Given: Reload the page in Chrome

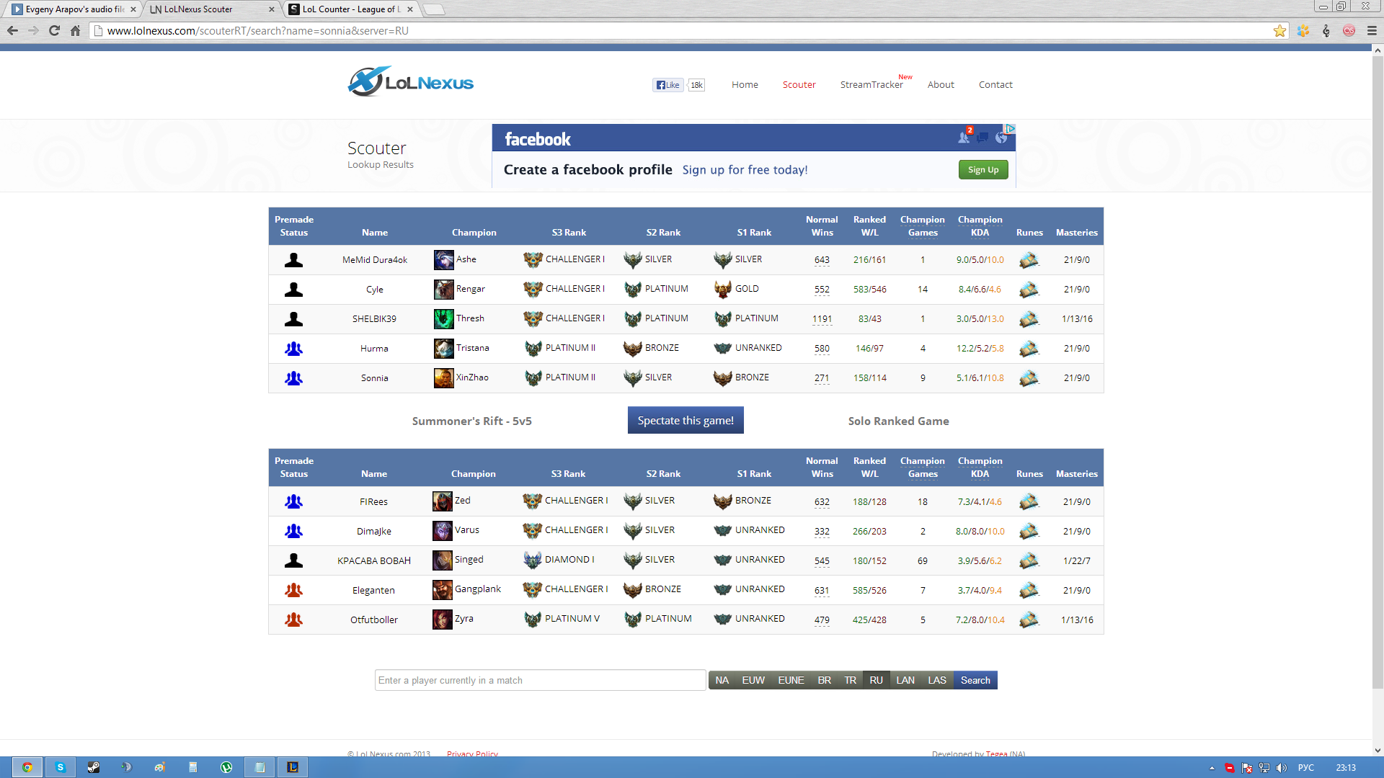Looking at the screenshot, I should (54, 31).
